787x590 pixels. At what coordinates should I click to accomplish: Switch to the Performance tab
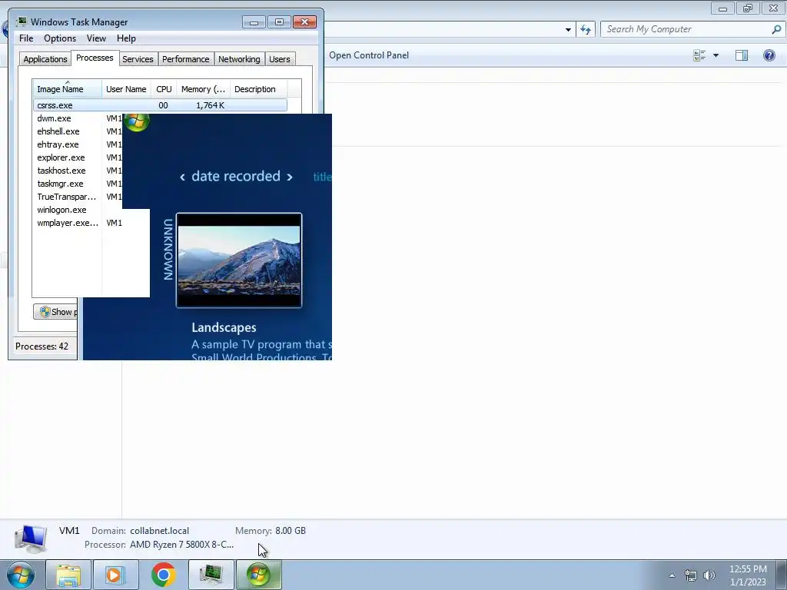(186, 59)
